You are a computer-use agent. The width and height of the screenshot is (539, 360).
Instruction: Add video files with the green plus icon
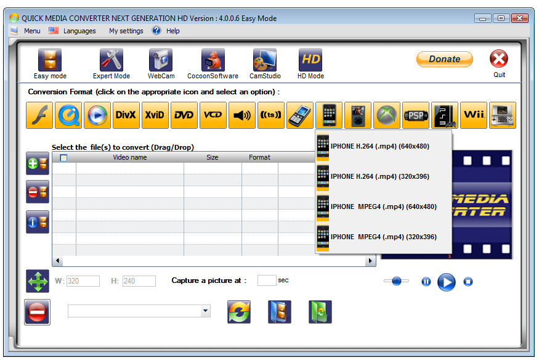38,164
